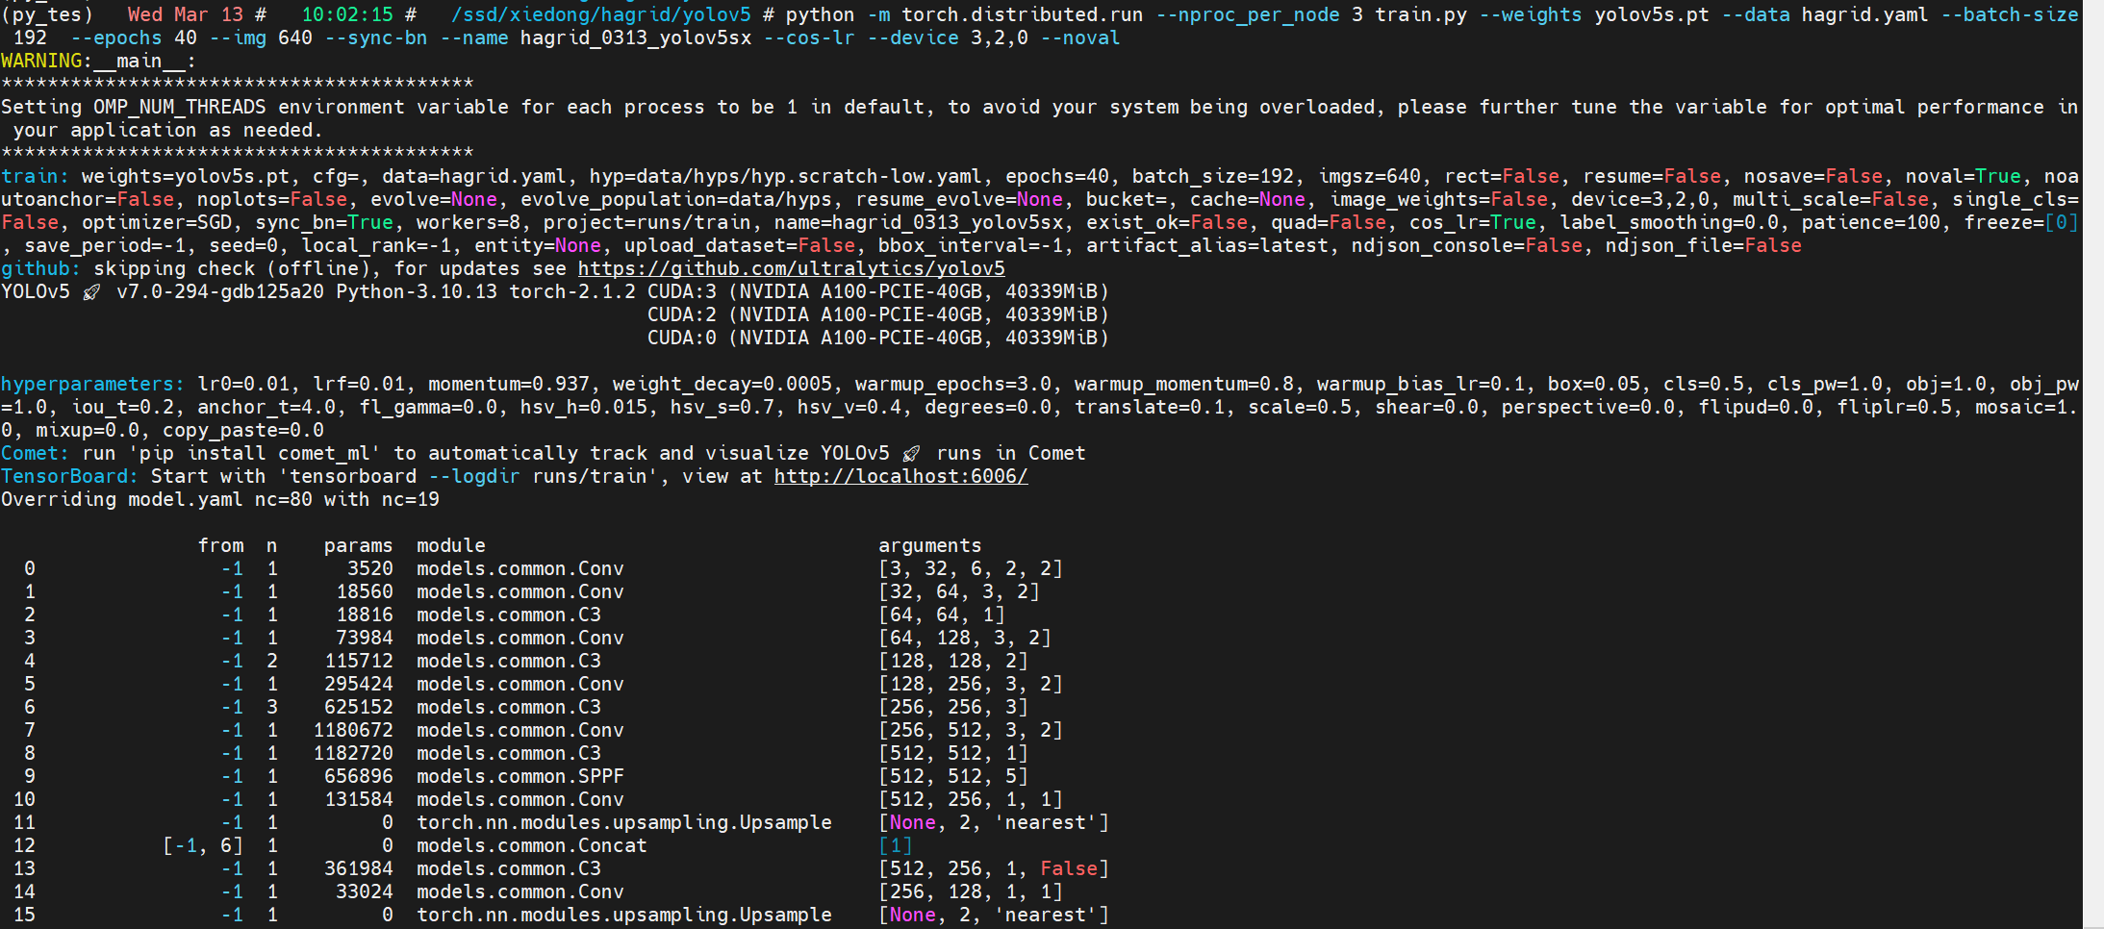Click params value 131584 in row 10
The width and height of the screenshot is (2104, 929).
(358, 799)
